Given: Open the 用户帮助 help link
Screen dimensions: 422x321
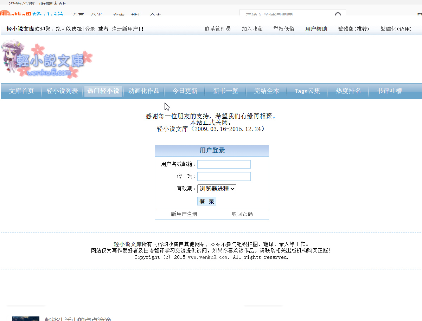Looking at the screenshot, I should [316, 29].
